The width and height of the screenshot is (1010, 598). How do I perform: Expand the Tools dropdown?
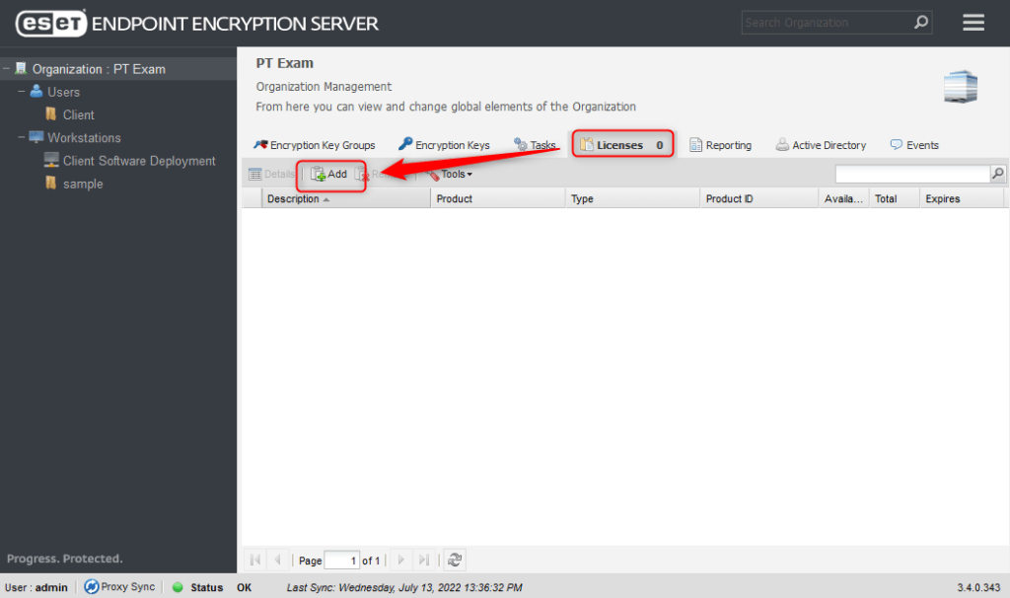point(451,174)
